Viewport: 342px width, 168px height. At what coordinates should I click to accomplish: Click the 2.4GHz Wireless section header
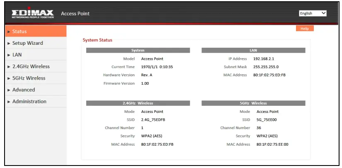click(x=138, y=103)
